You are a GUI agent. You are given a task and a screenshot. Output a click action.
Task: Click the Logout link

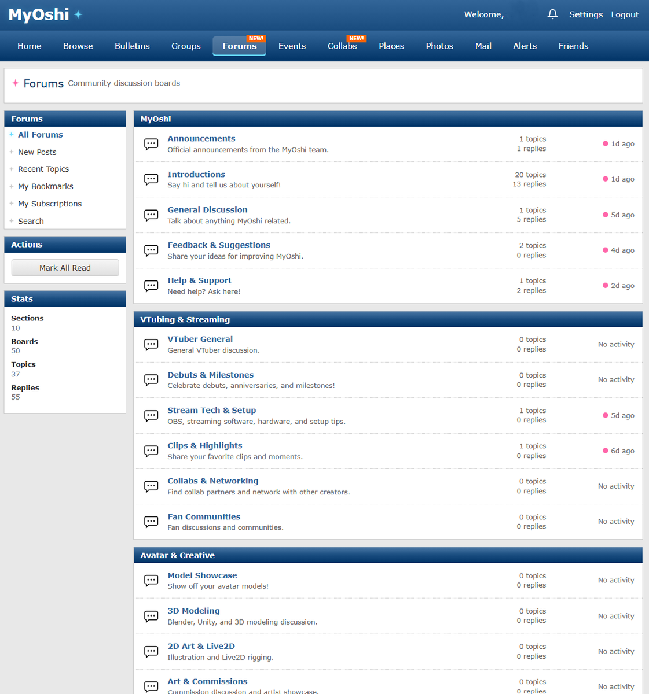[x=625, y=14]
